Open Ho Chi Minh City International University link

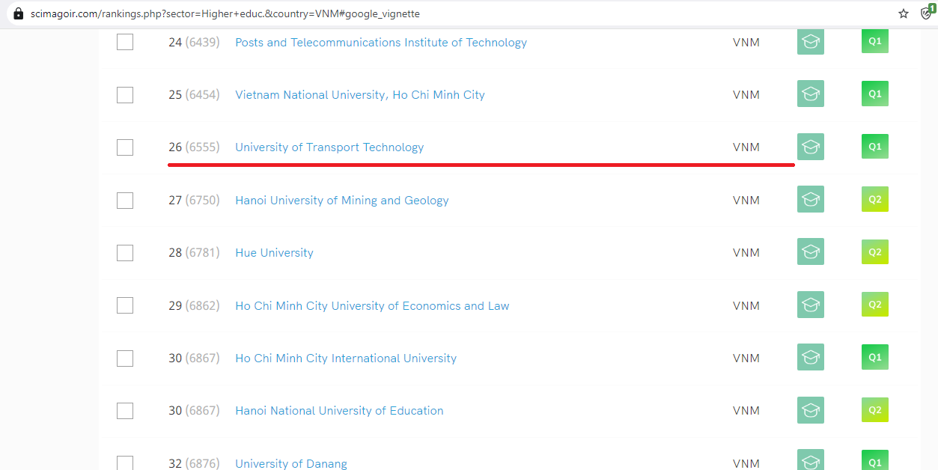pos(345,358)
